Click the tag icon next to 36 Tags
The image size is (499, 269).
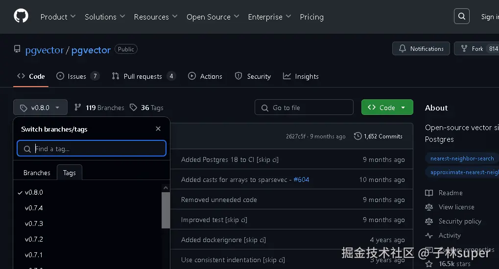[x=133, y=107]
